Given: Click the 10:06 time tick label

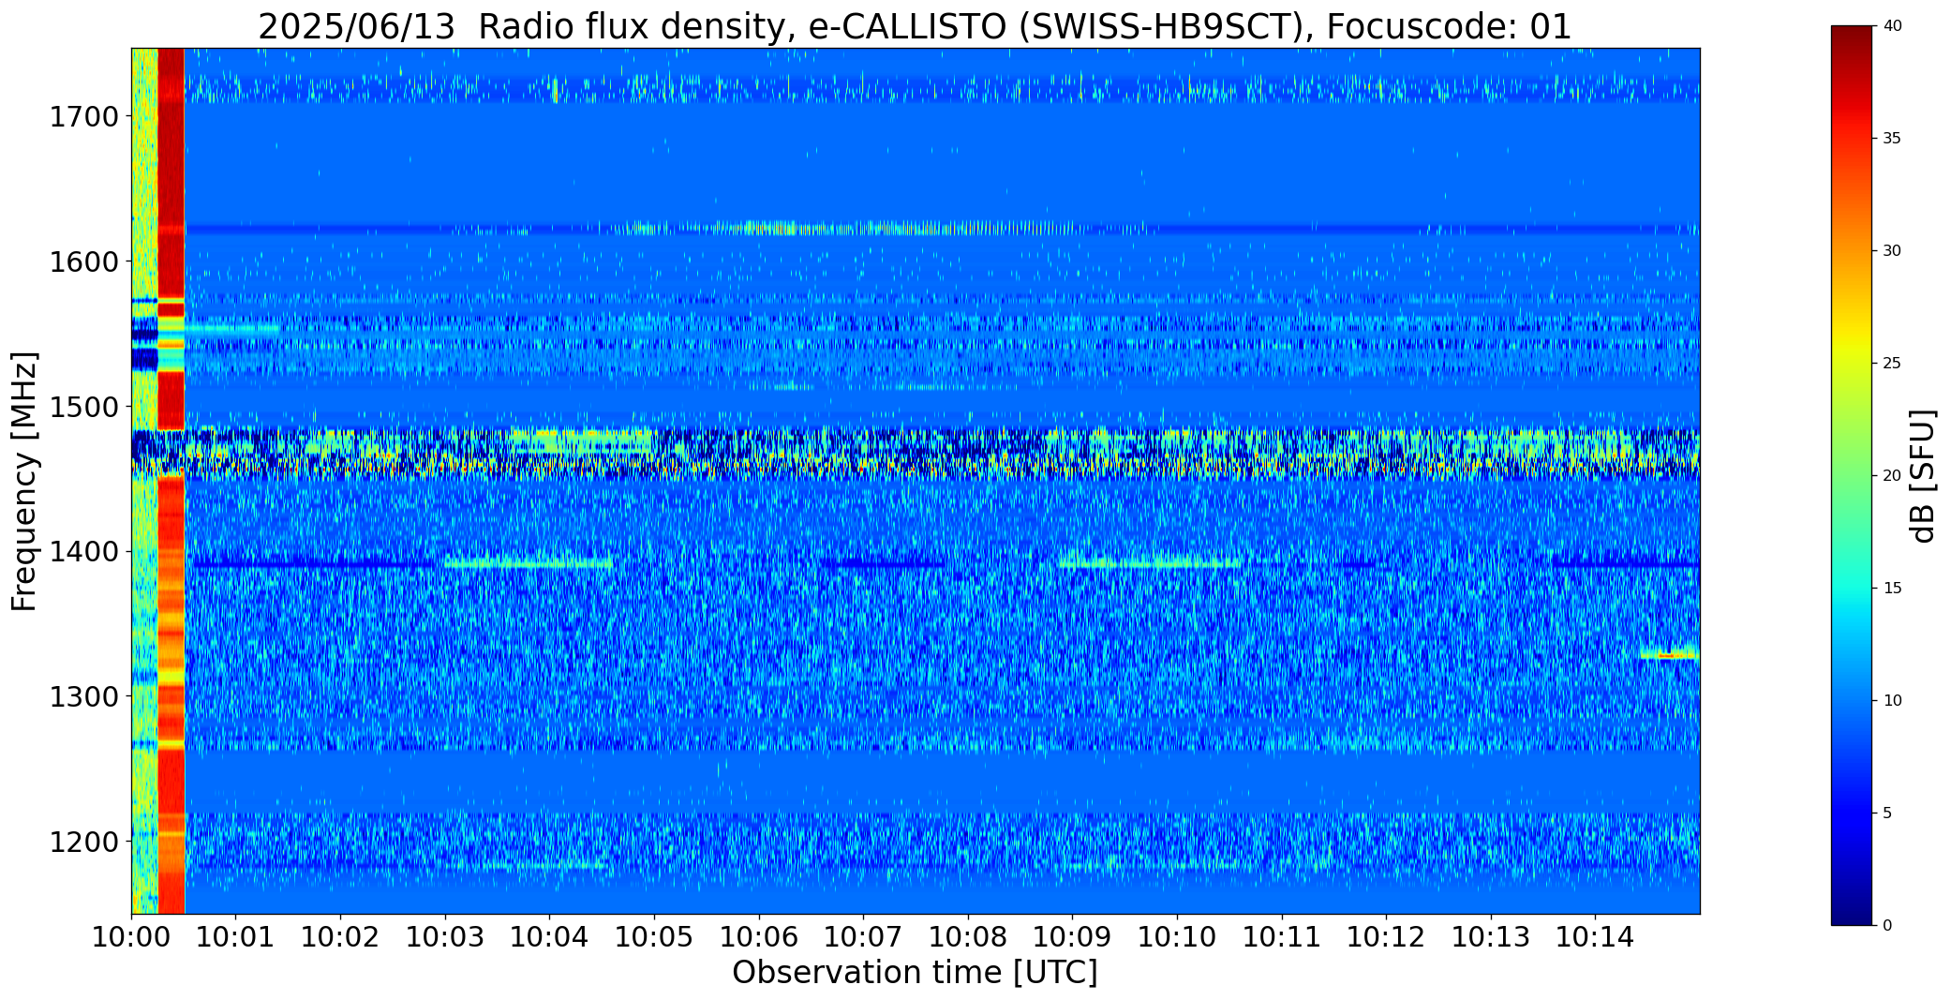Looking at the screenshot, I should (758, 937).
